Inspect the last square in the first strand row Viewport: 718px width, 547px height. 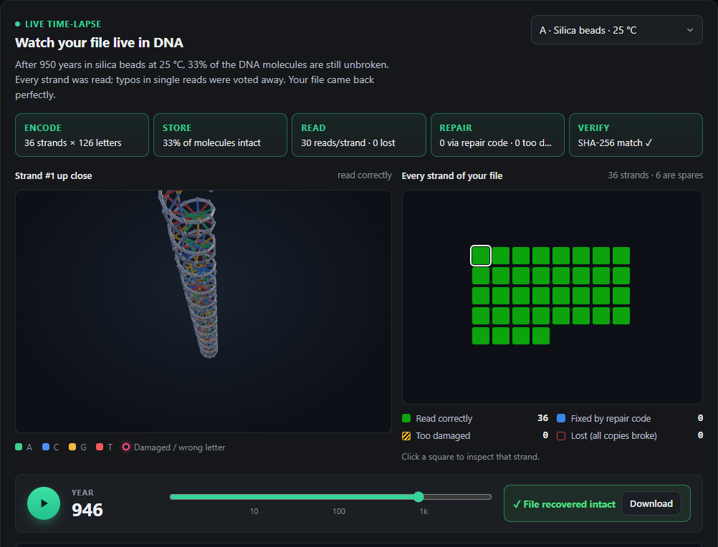621,256
